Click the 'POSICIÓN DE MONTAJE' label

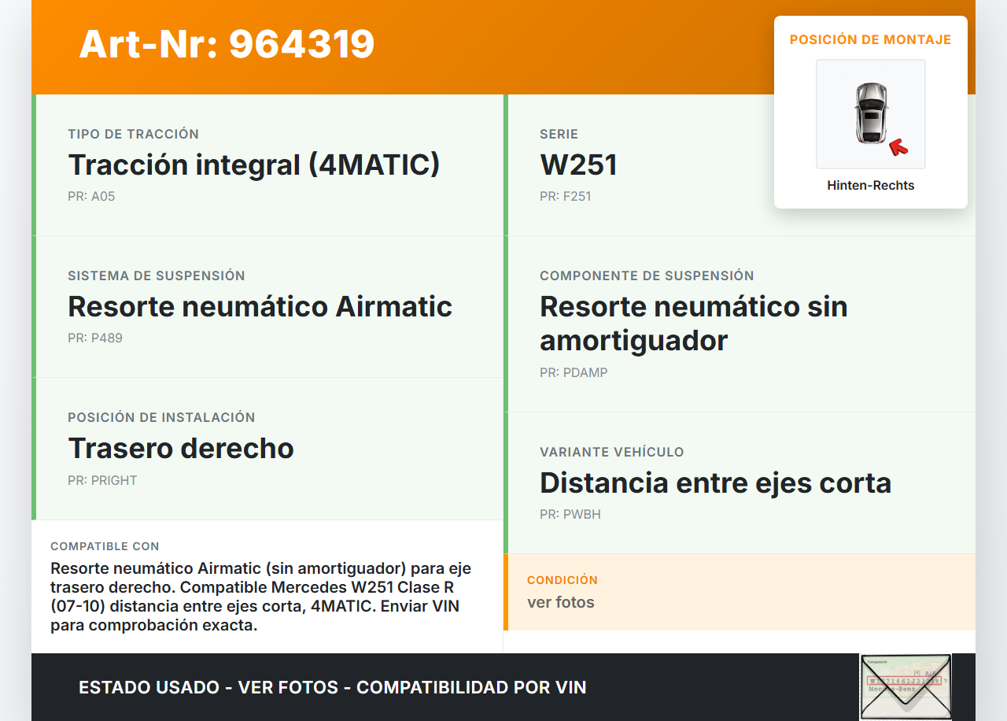point(871,39)
